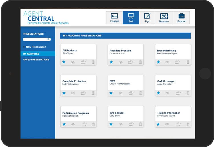The width and height of the screenshot is (214, 147).
Task: Open Participation Programs card title
Action: pos(76,113)
